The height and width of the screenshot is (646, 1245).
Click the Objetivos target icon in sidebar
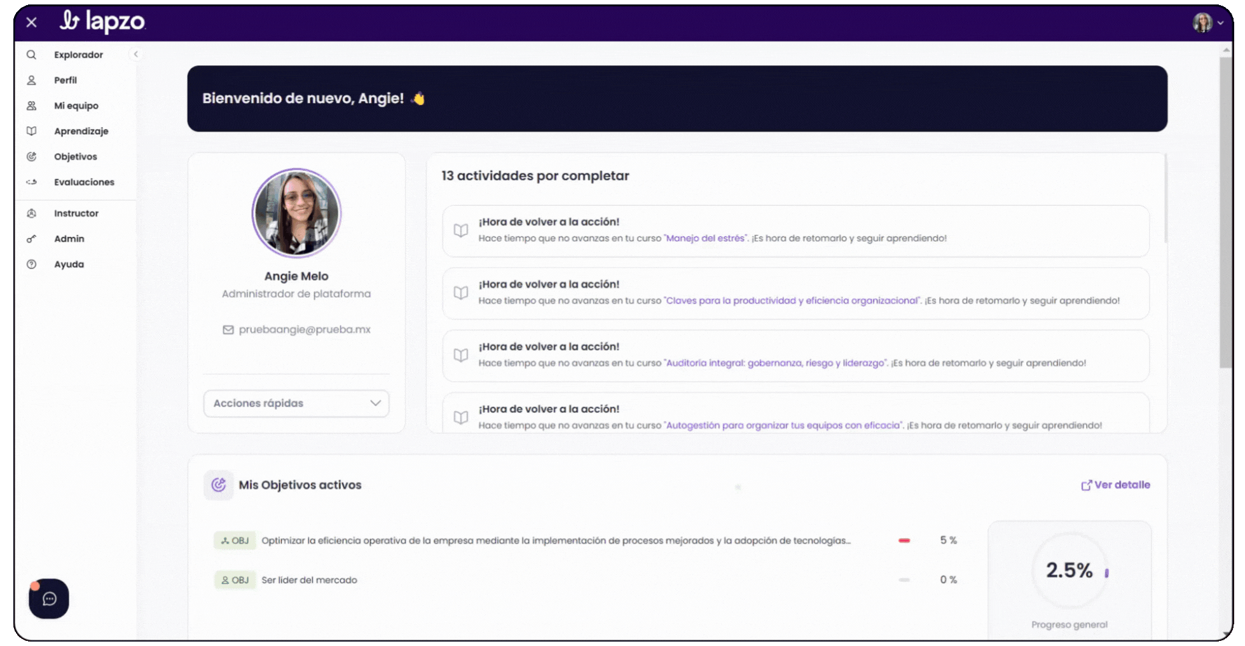click(x=31, y=156)
